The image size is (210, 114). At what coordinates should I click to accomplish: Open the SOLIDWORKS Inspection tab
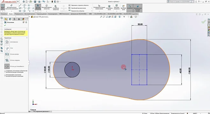[130, 14]
